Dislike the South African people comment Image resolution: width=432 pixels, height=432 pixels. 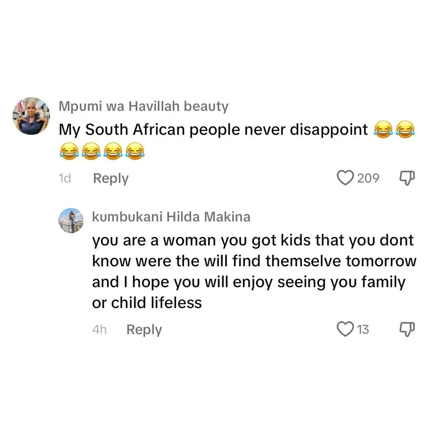408,178
